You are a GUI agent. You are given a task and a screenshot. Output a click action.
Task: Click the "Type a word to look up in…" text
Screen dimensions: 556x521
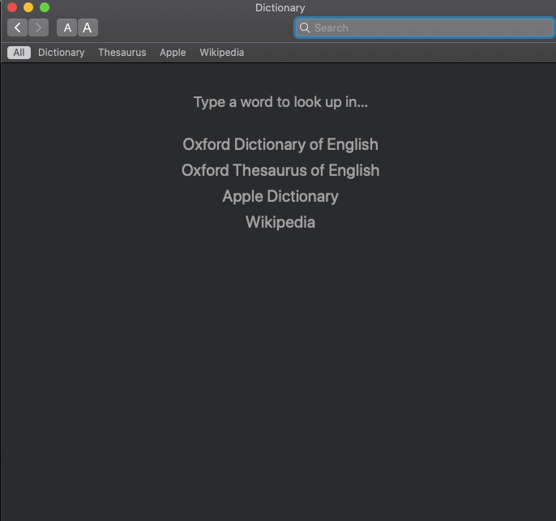[280, 102]
